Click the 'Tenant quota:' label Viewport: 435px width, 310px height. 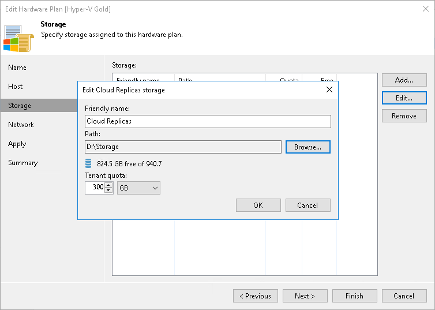tap(106, 175)
